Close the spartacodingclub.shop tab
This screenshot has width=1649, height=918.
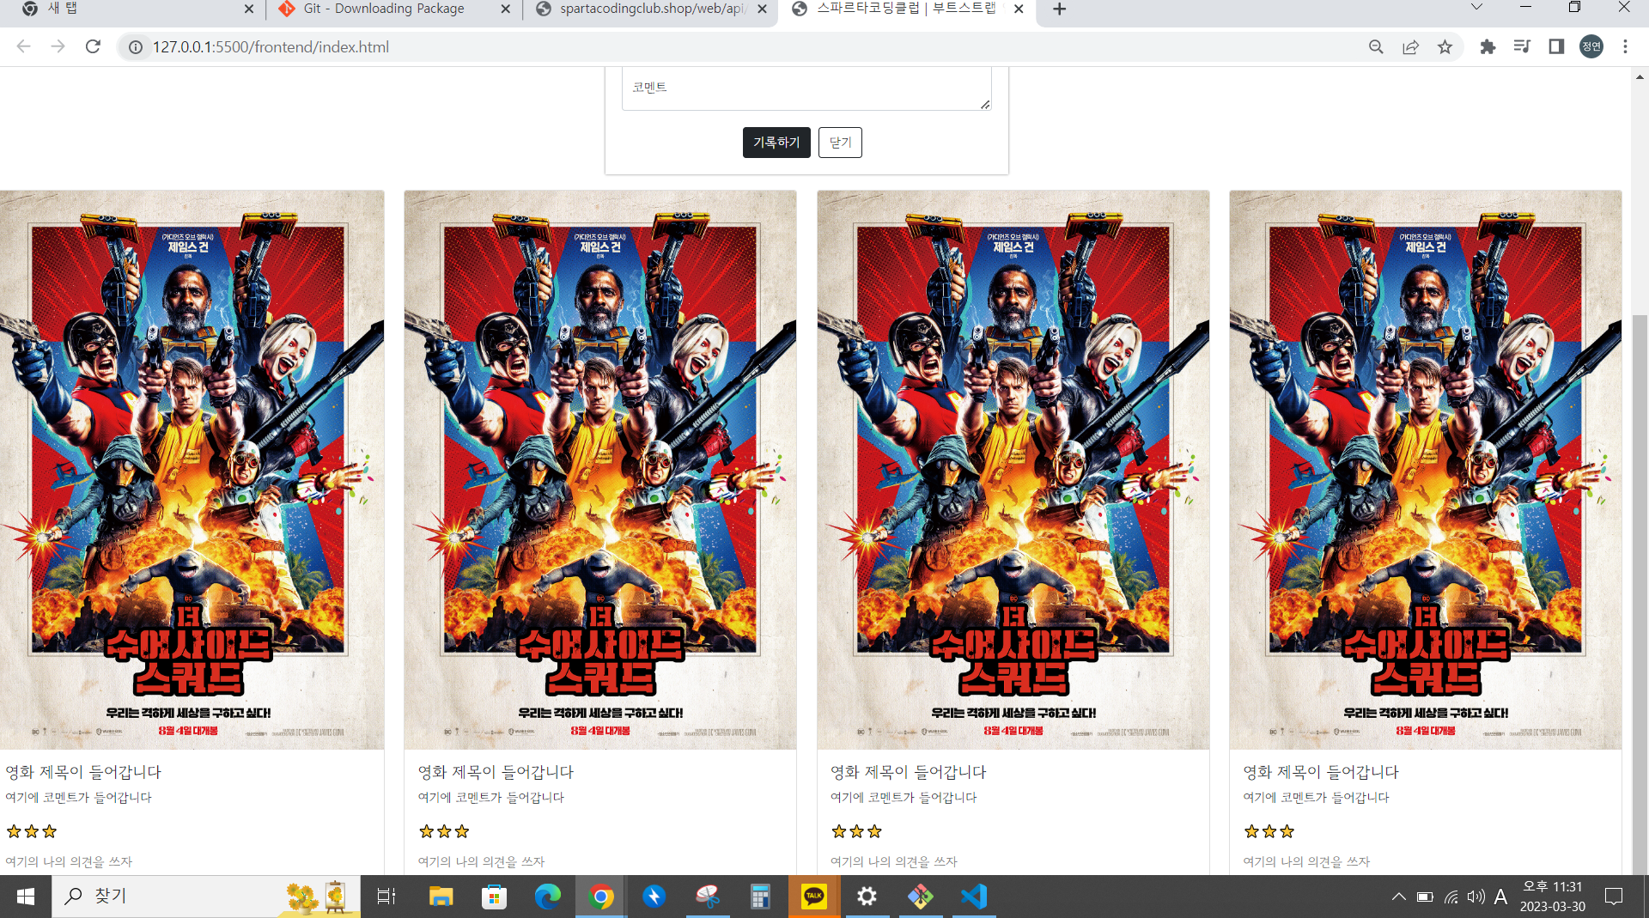[x=762, y=9]
